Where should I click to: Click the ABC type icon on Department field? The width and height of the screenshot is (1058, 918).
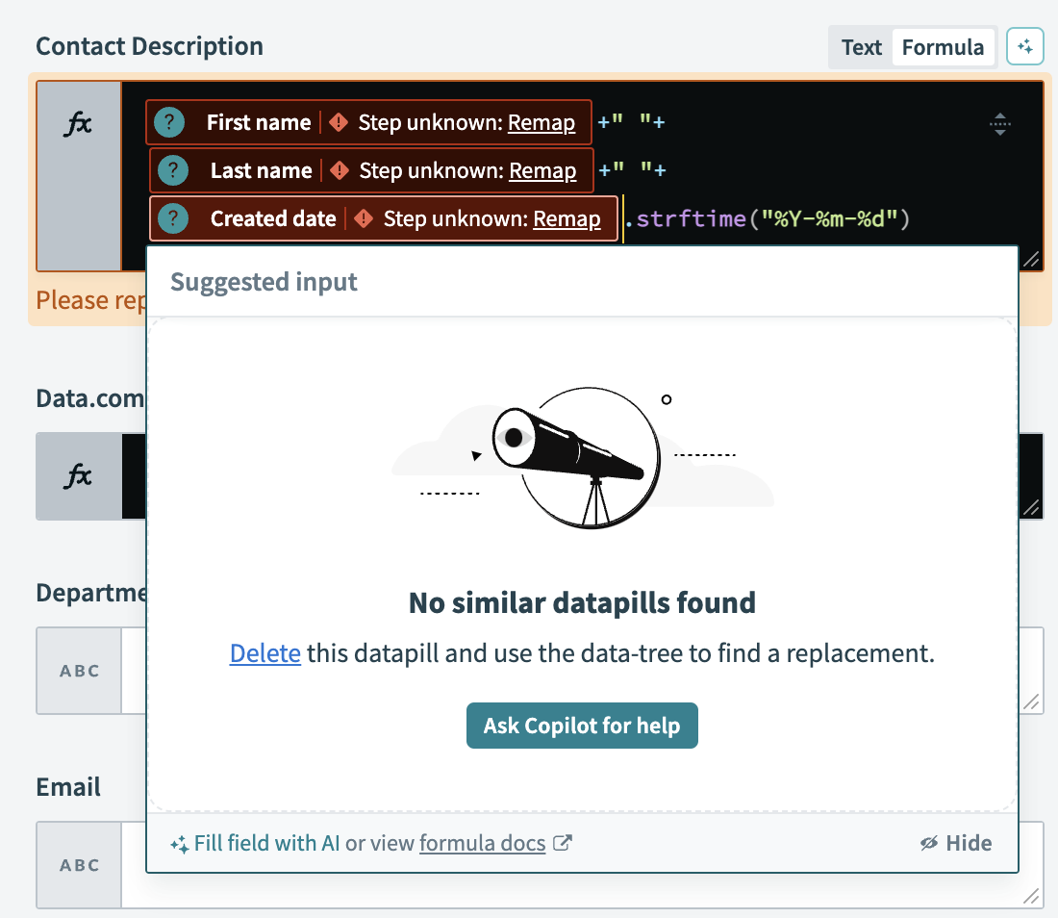[79, 671]
